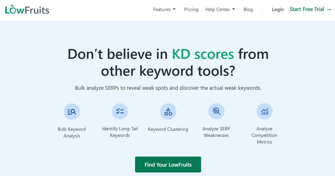335x176 pixels.
Task: Click Start Free Trial link
Action: click(310, 9)
